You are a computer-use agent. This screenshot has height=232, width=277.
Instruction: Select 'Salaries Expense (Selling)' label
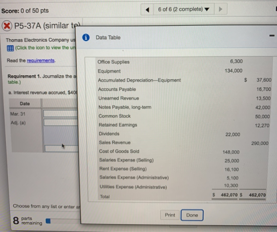coord(126,160)
